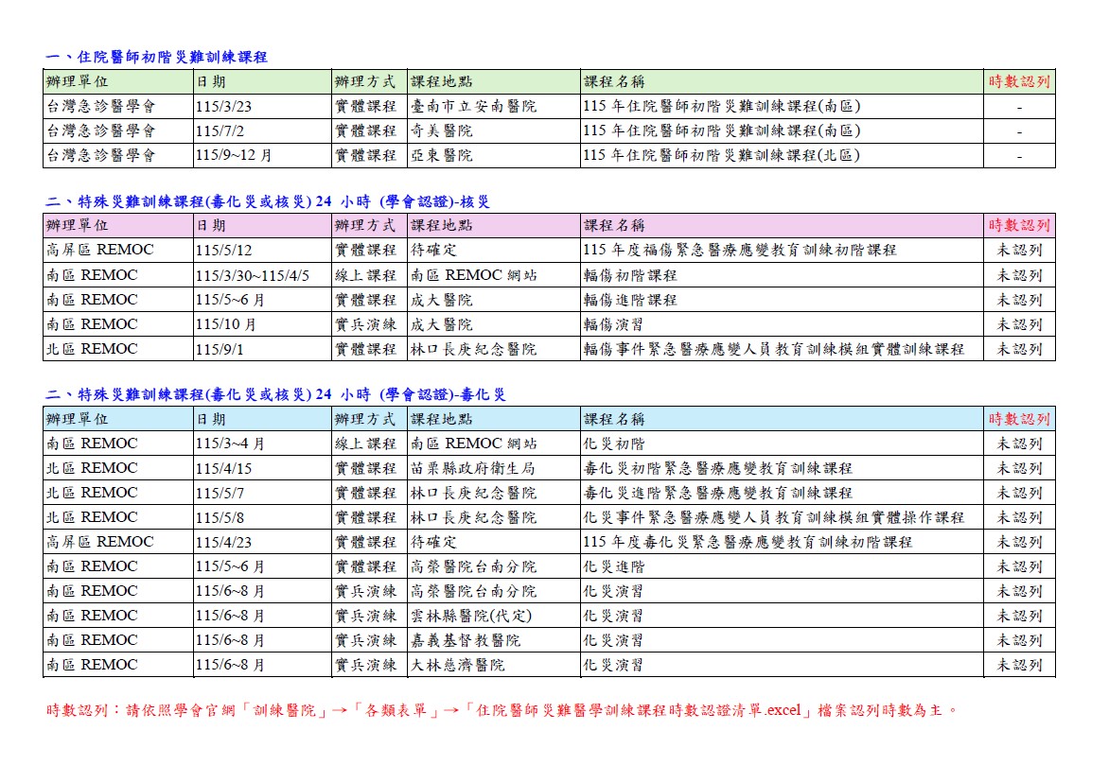Click the 化災初階 course name cell

pos(614,444)
